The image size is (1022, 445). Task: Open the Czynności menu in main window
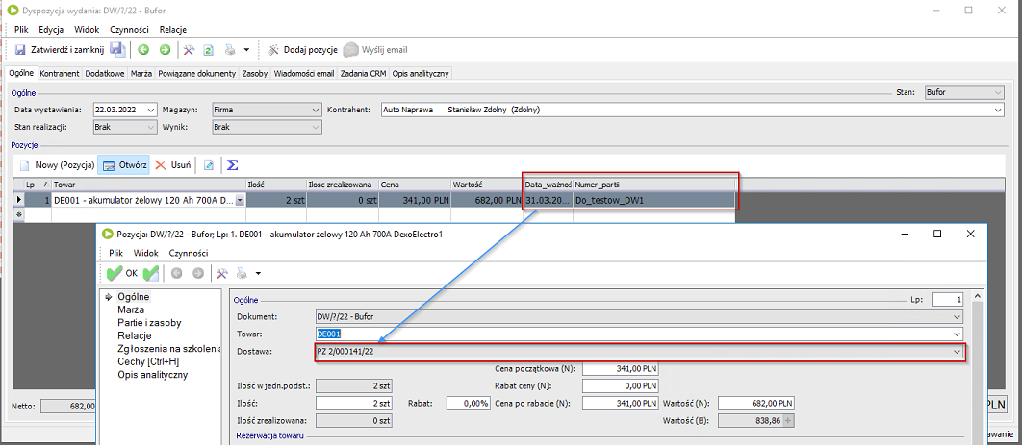(x=128, y=30)
